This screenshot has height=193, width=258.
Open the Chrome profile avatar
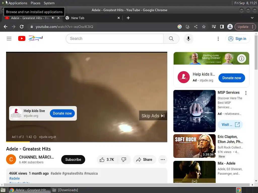point(230,27)
